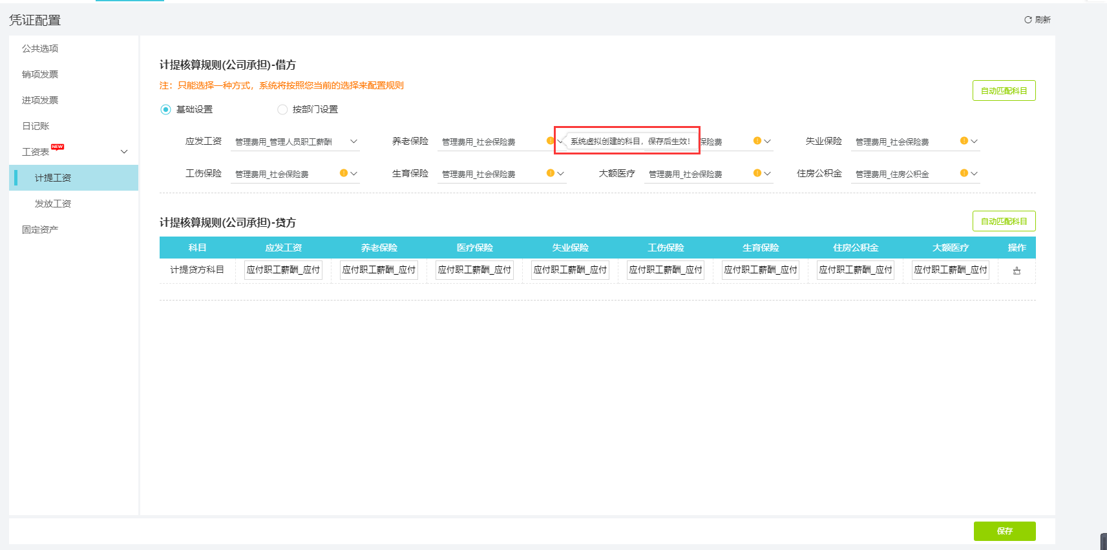Go to 发放工资 submenu item
Image resolution: width=1107 pixels, height=550 pixels.
click(x=53, y=204)
